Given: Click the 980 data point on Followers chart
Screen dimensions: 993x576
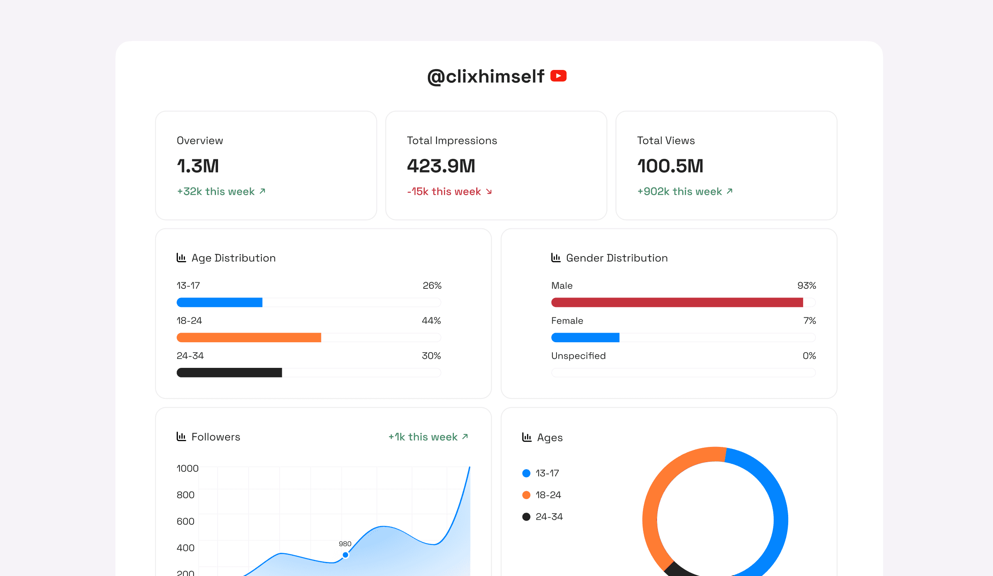Looking at the screenshot, I should click(x=345, y=555).
